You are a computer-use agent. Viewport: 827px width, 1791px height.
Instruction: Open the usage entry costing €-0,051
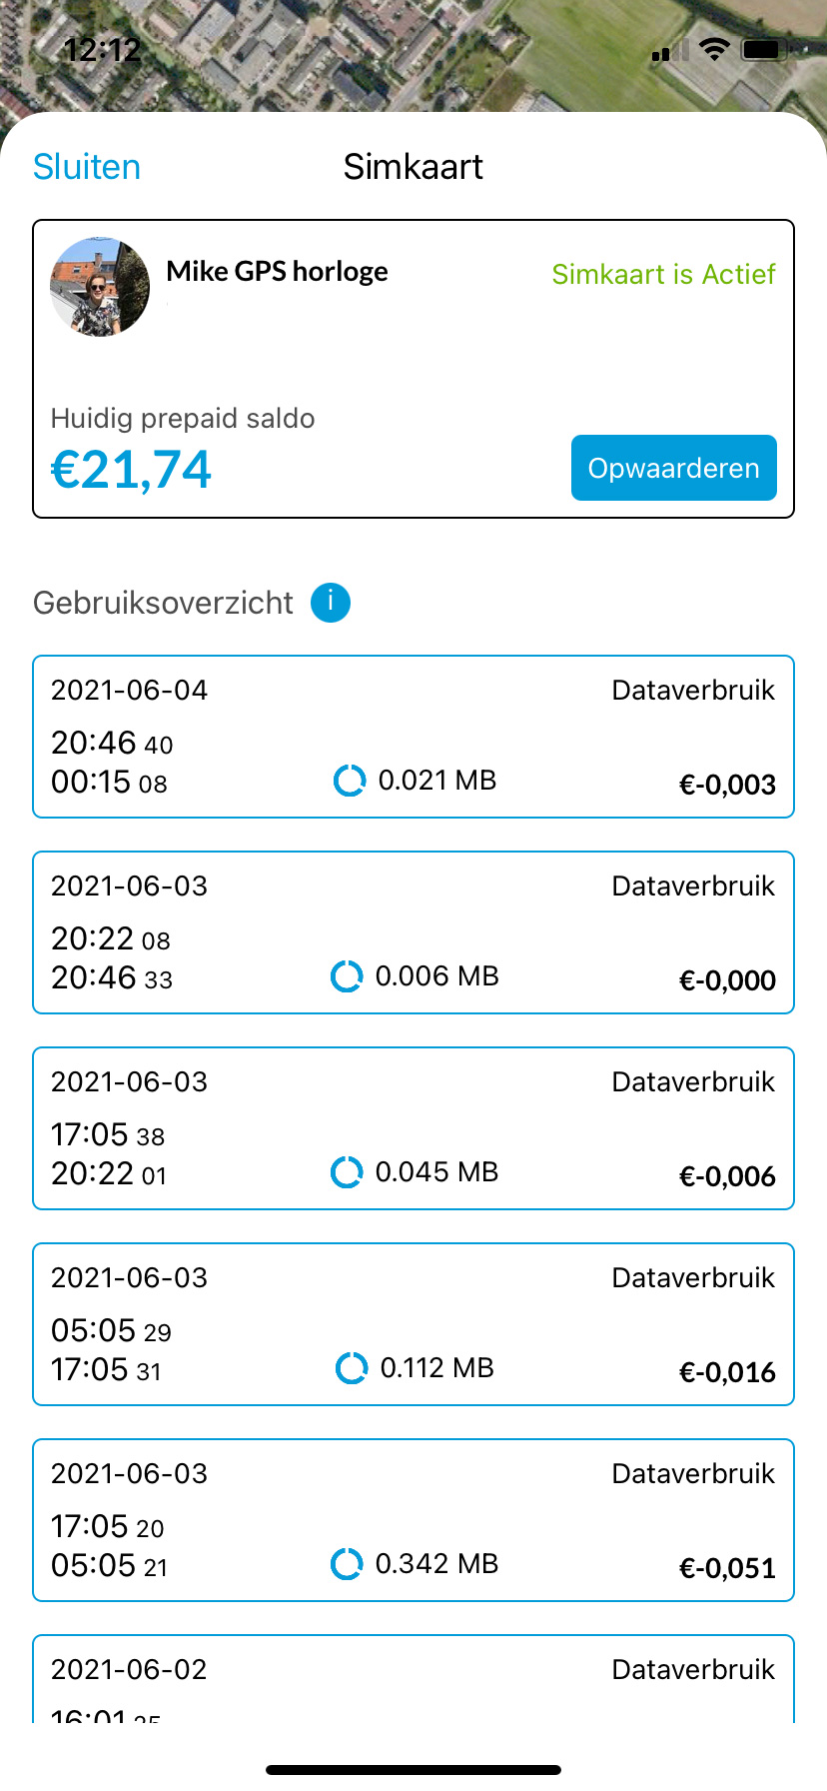click(x=413, y=1520)
